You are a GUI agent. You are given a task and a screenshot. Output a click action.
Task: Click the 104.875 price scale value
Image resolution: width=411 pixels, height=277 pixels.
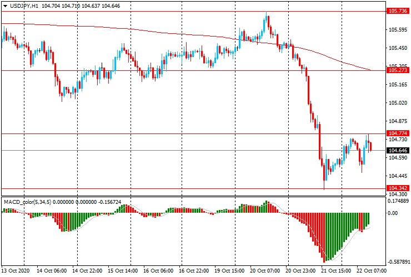(398, 121)
